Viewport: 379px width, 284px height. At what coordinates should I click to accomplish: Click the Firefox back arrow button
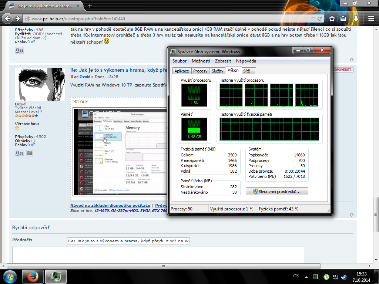pyautogui.click(x=7, y=18)
